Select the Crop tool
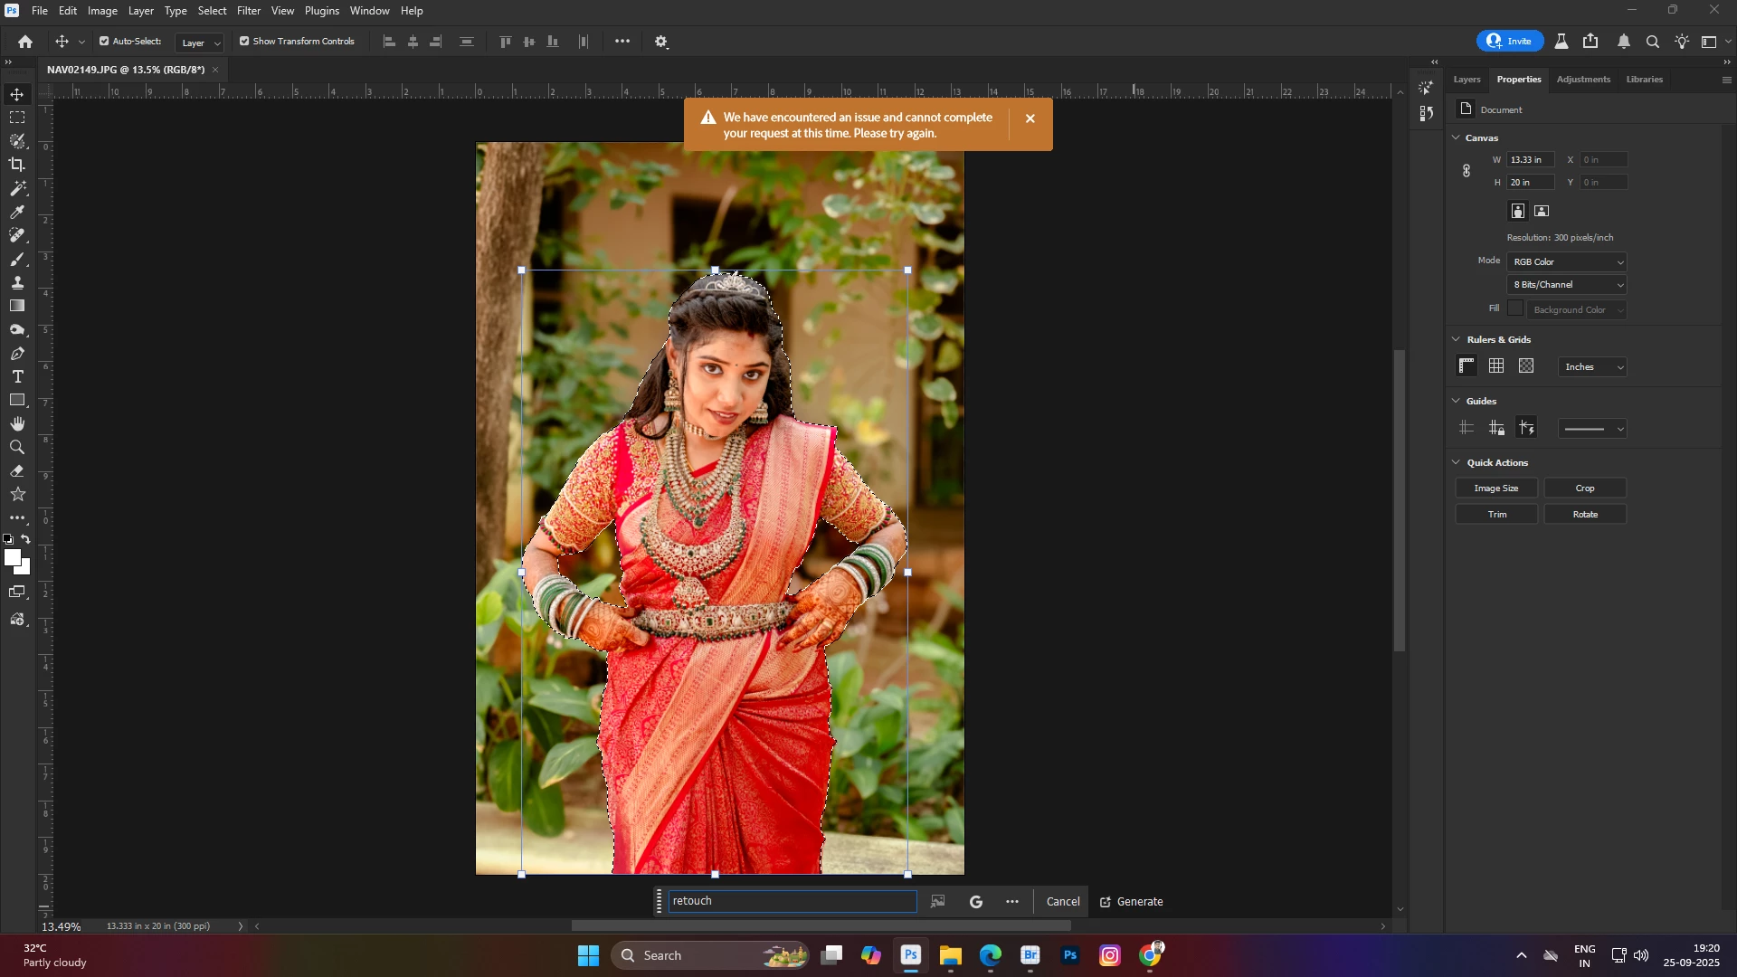 (17, 165)
